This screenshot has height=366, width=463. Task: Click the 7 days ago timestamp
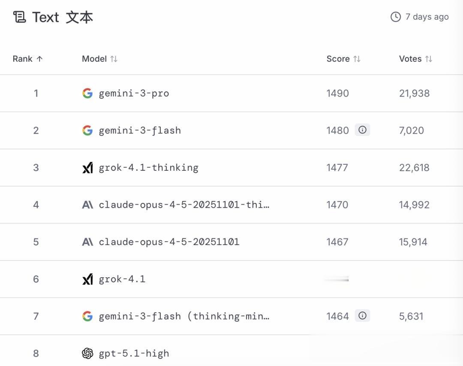(x=427, y=17)
